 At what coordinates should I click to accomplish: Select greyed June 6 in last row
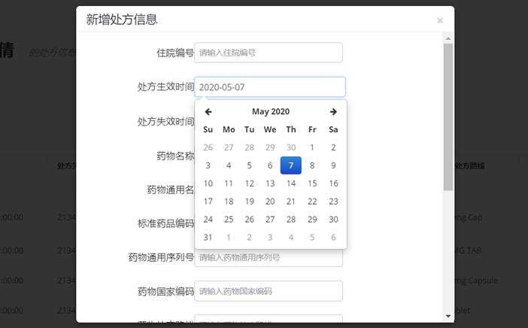[x=333, y=238]
